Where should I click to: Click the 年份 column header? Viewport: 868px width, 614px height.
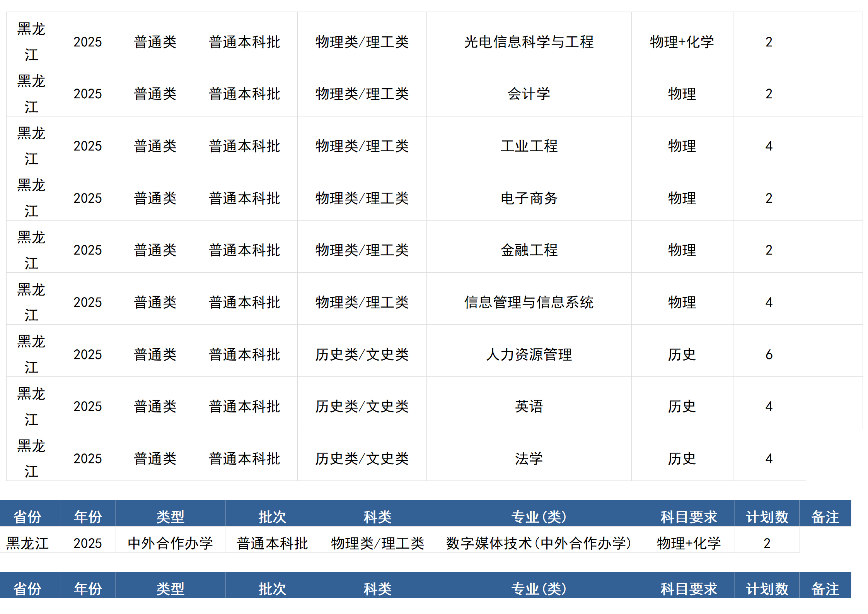pos(88,515)
